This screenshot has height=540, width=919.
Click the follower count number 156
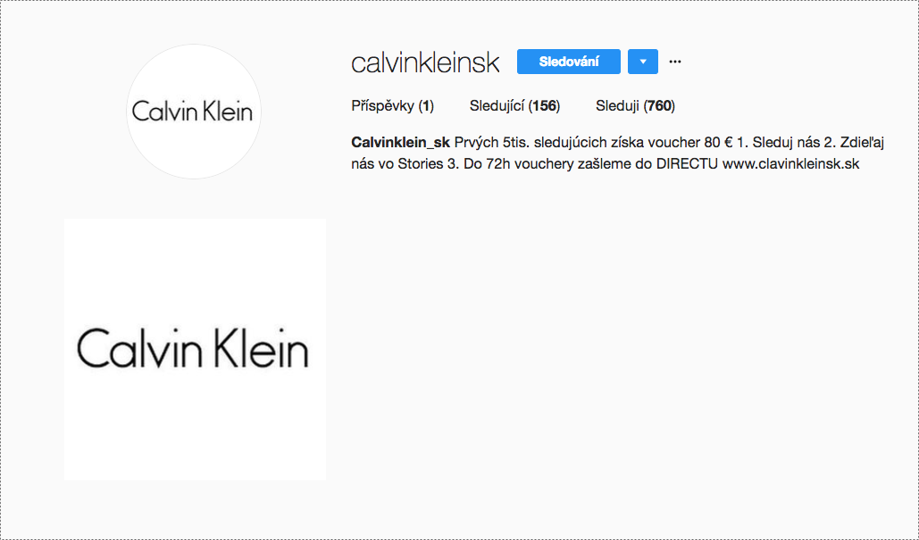[545, 106]
